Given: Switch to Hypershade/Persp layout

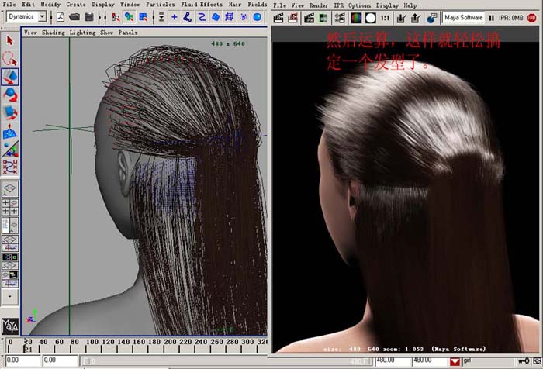Looking at the screenshot, I should click(x=9, y=261).
